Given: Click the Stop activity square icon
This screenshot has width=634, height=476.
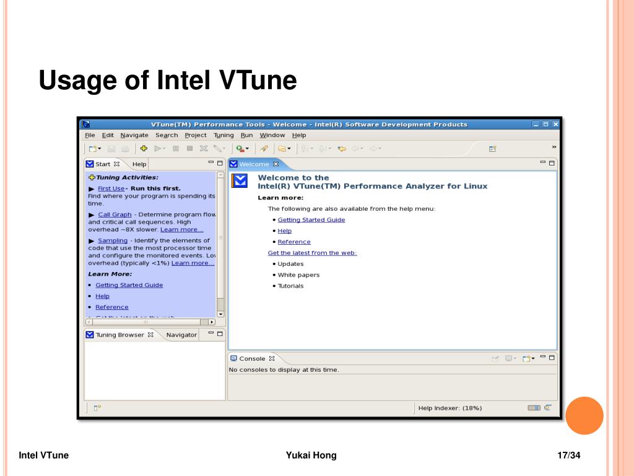Looking at the screenshot, I should point(189,149).
